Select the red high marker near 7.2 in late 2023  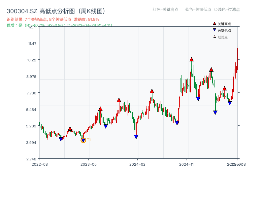(119, 100)
